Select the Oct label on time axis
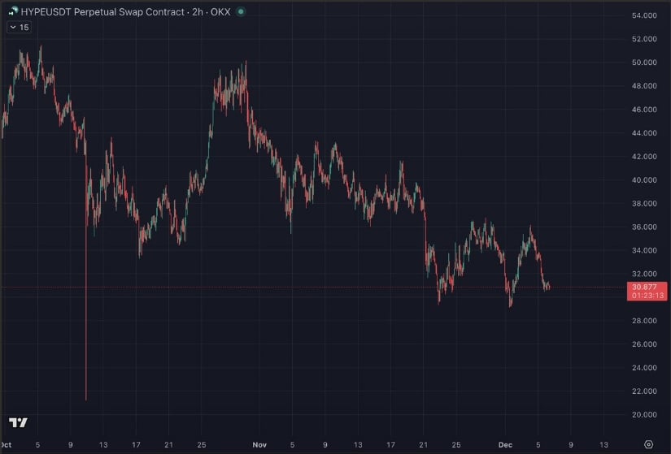The height and width of the screenshot is (454, 671). point(7,444)
